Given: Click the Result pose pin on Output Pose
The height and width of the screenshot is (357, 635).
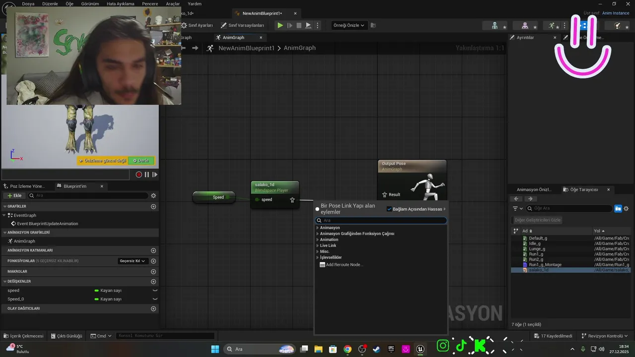Looking at the screenshot, I should 384,195.
